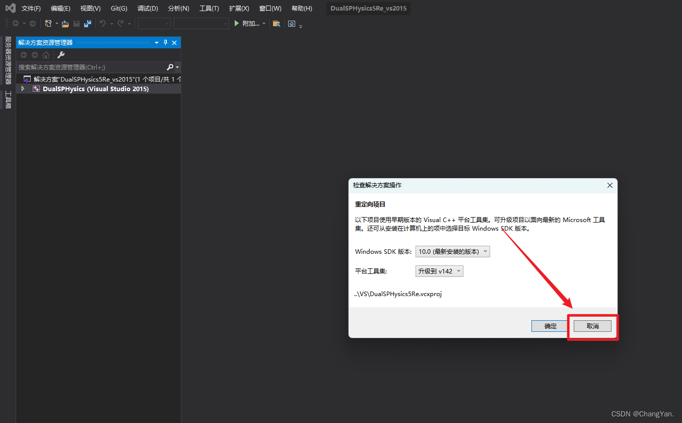
Task: Open the redo history dropdown arrow
Action: tap(129, 24)
